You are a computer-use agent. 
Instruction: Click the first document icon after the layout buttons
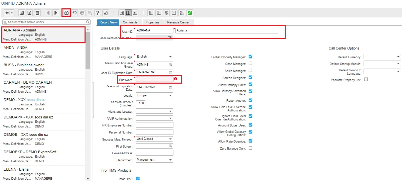151,13
